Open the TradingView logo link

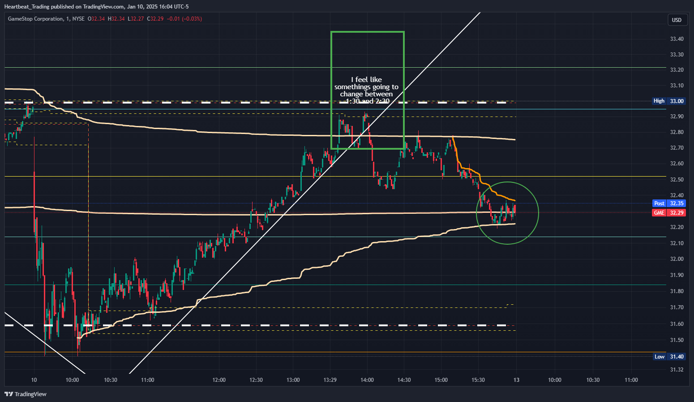pos(26,394)
